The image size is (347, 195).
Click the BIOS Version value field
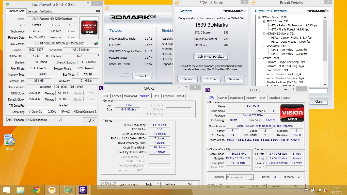click(60, 43)
